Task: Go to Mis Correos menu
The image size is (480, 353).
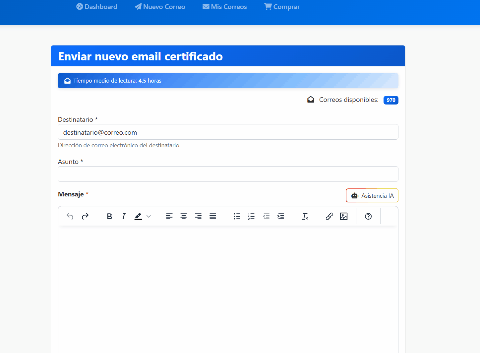Action: pos(225,7)
